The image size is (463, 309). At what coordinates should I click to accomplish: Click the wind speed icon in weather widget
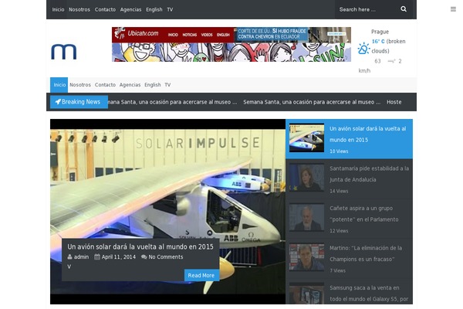391,61
